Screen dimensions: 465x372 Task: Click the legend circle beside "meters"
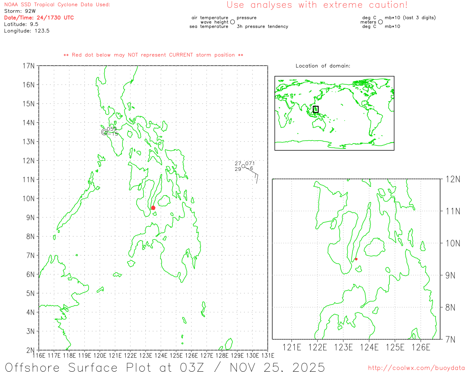coord(380,22)
